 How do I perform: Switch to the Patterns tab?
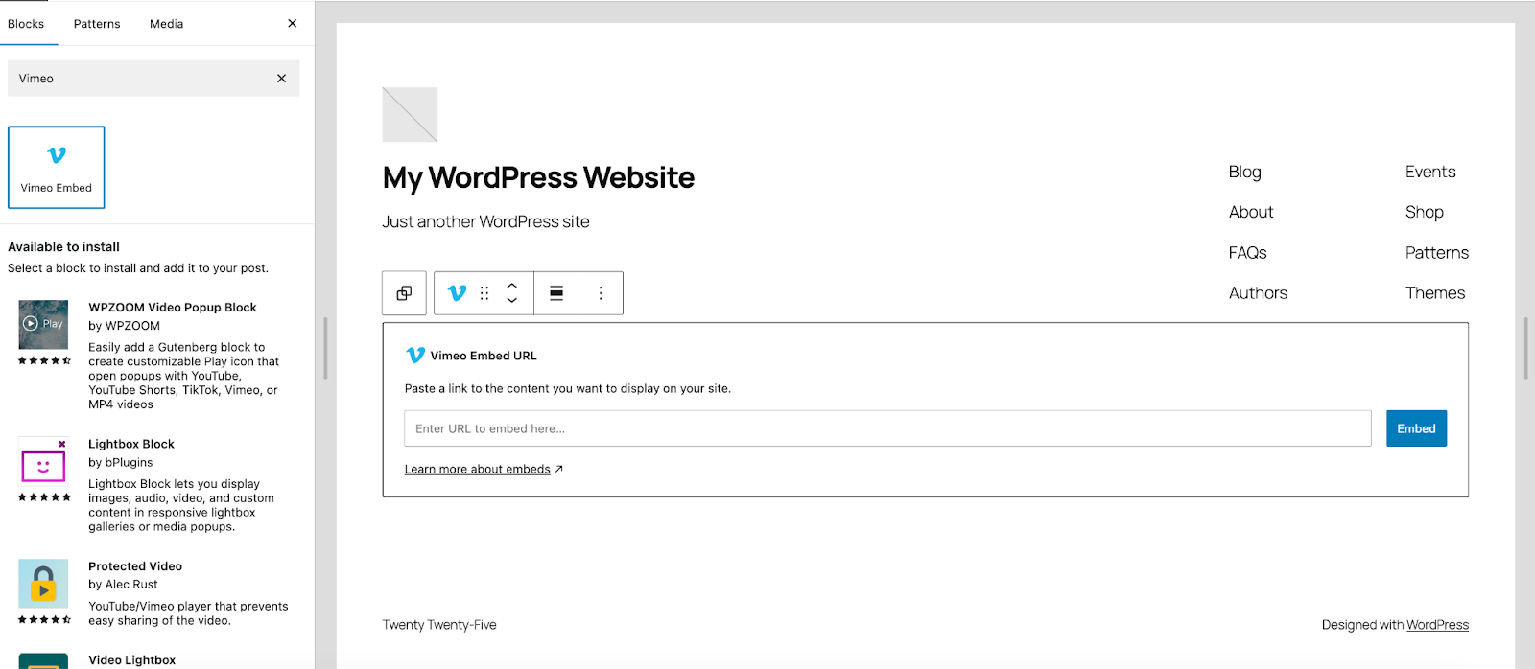click(x=97, y=24)
